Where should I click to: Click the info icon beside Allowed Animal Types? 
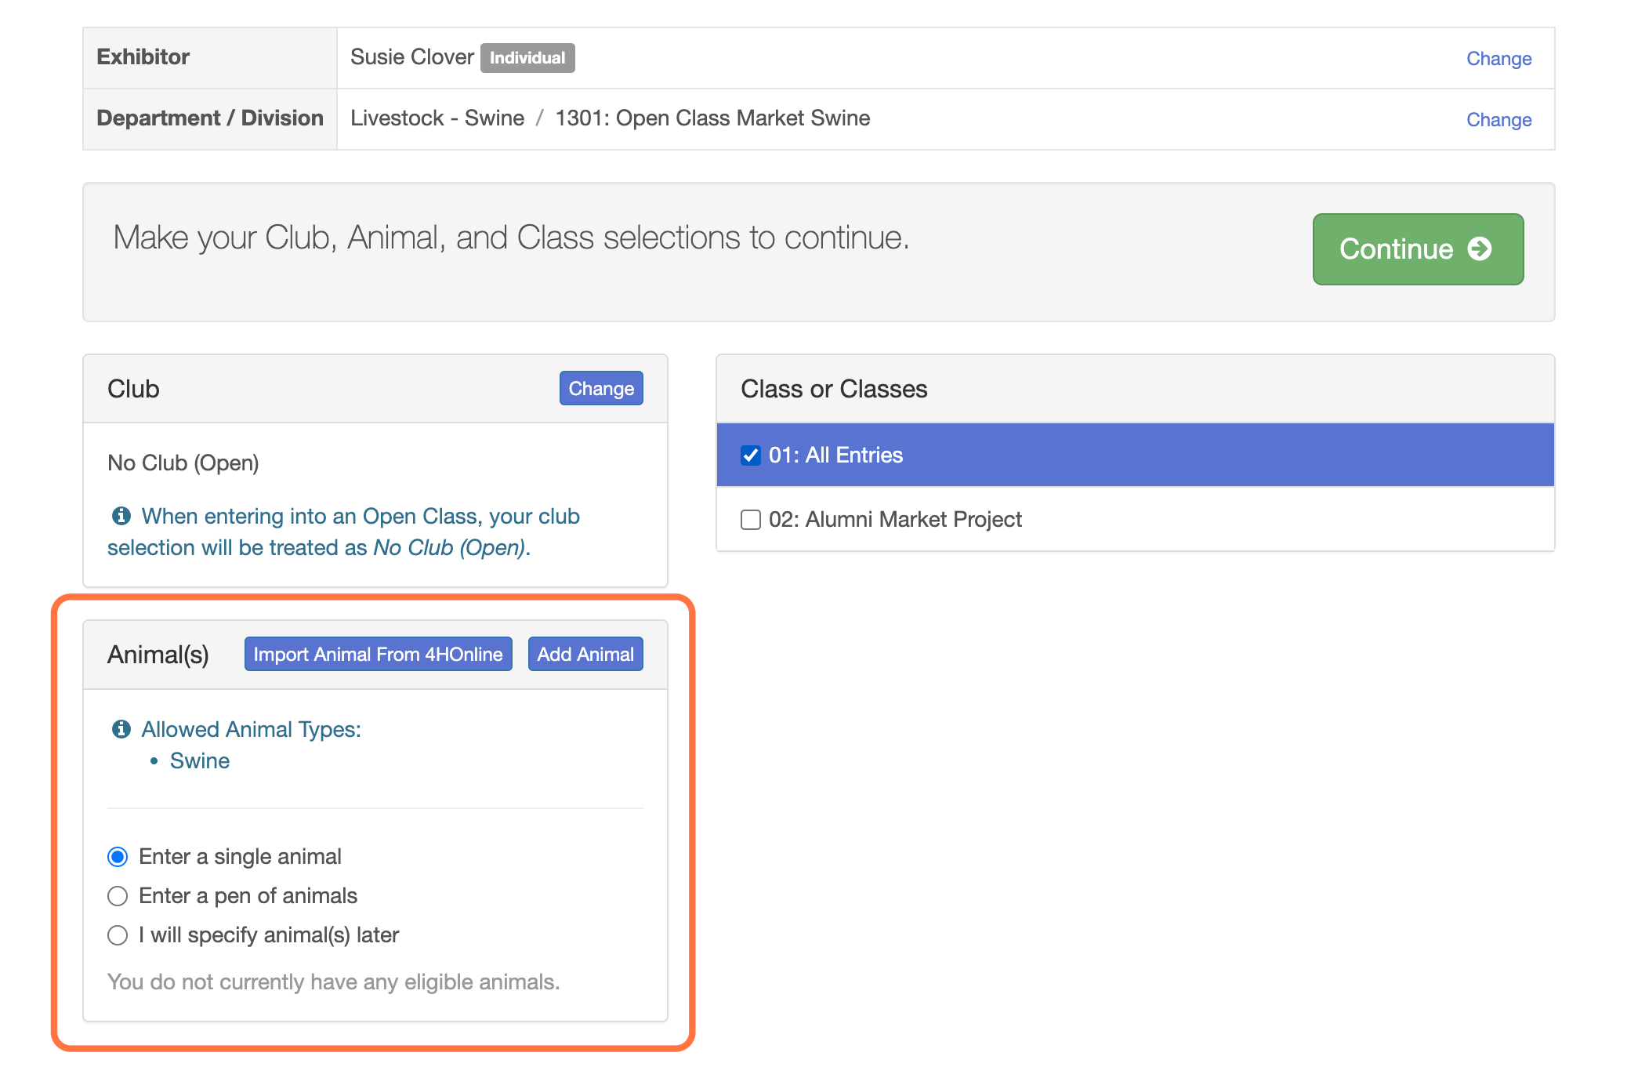pos(121,729)
